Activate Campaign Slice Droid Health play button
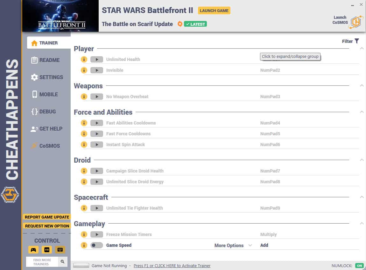The image size is (366, 270). coord(97,171)
